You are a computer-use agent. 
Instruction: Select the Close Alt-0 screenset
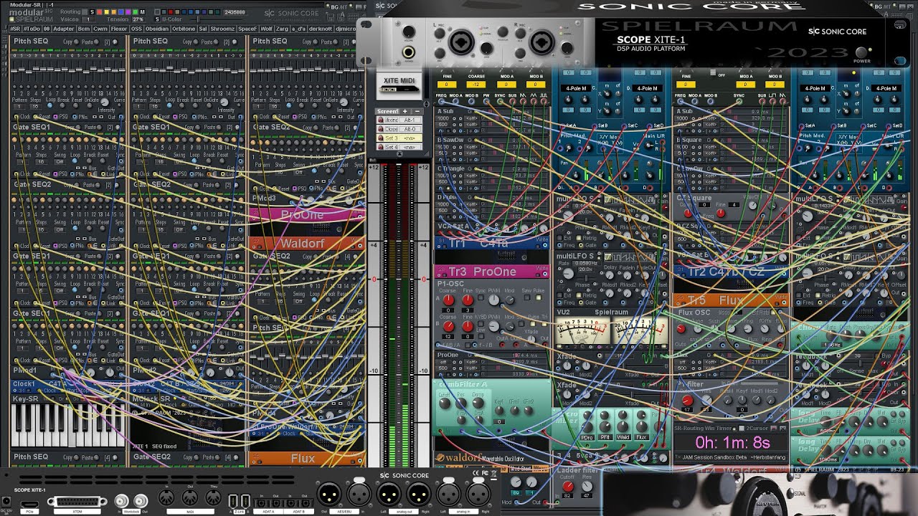pos(399,130)
